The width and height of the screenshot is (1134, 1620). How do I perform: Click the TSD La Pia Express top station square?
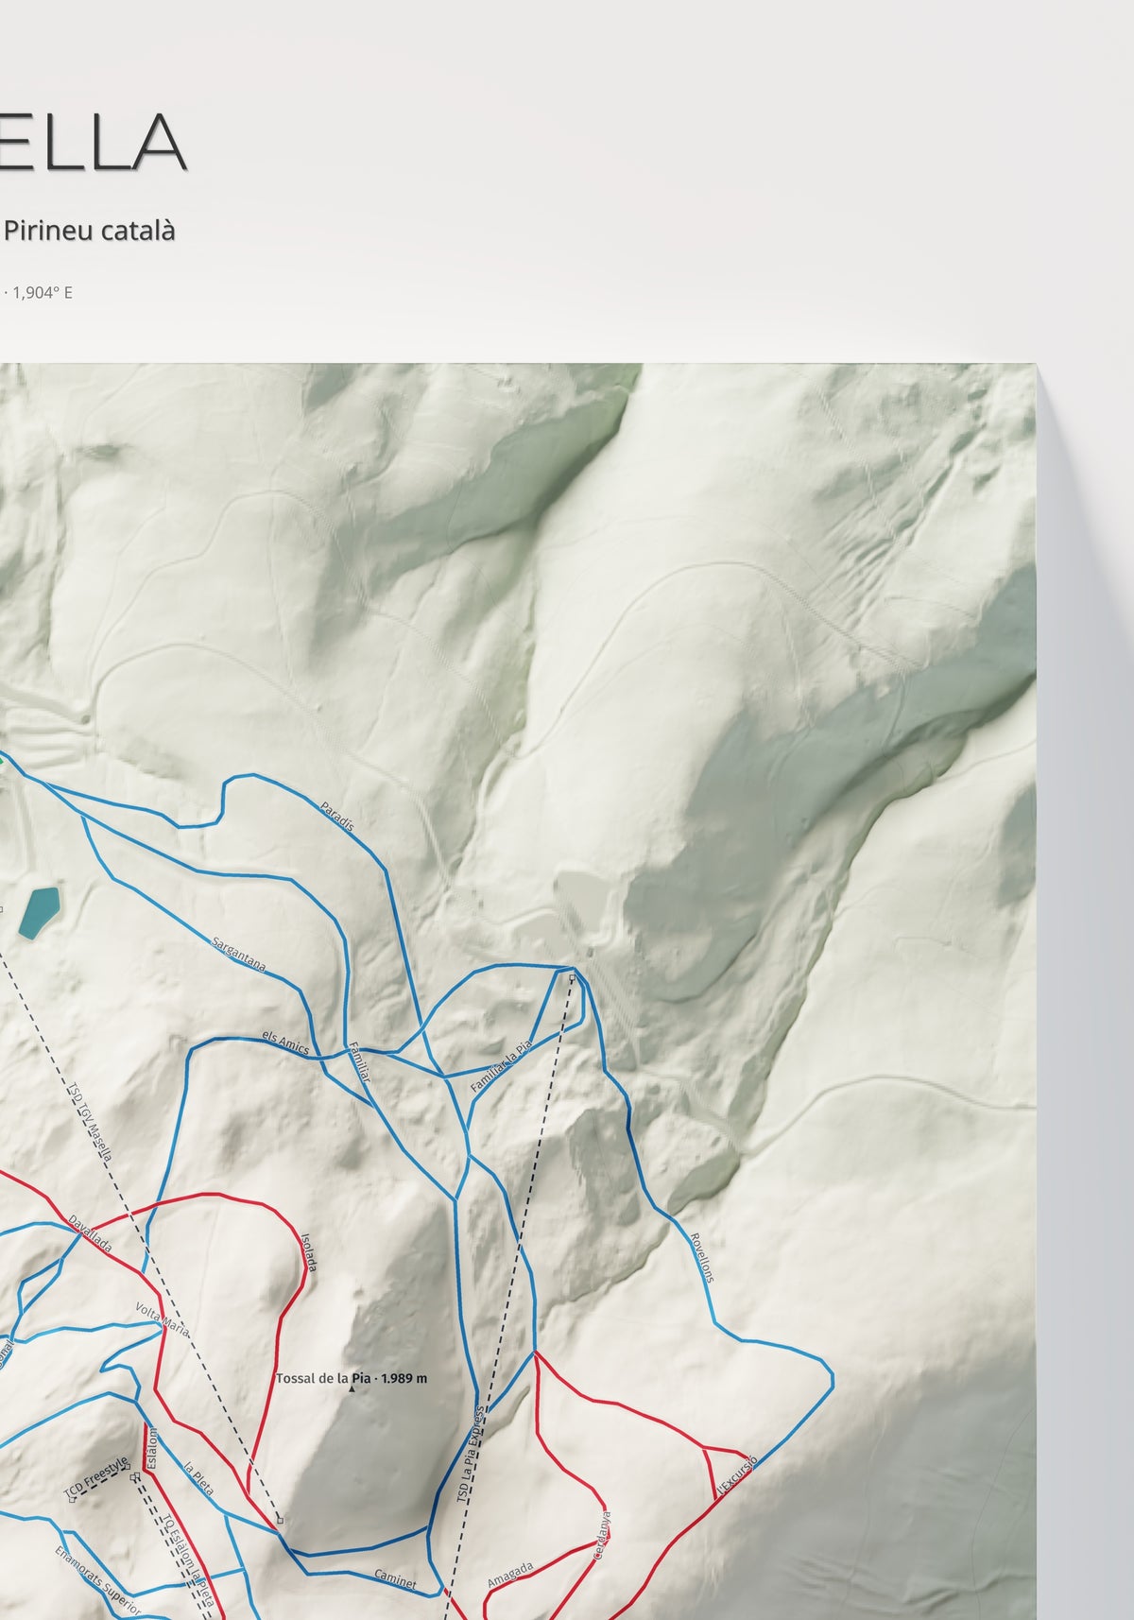pos(572,977)
